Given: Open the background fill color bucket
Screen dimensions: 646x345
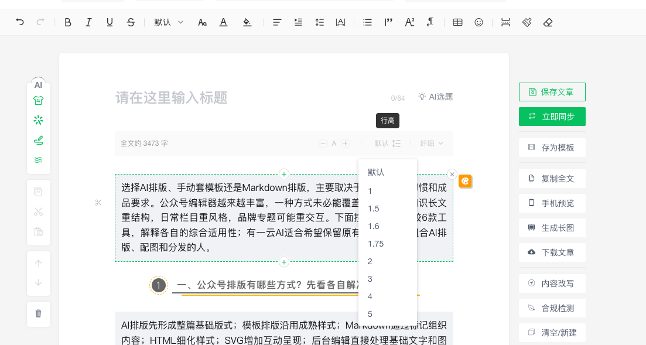Looking at the screenshot, I should click(x=247, y=22).
